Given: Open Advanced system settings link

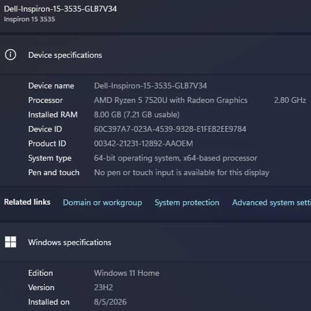Looking at the screenshot, I should 272,202.
